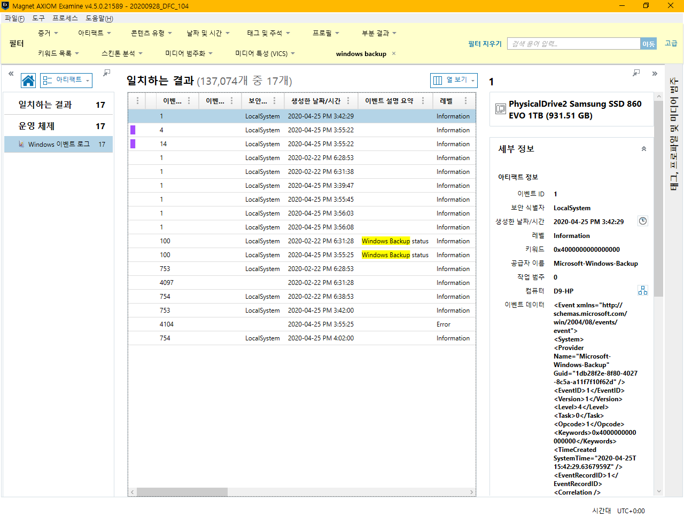Open column menu for 이벤트 설명 요약
Image resolution: width=684 pixels, height=525 pixels.
[x=423, y=100]
